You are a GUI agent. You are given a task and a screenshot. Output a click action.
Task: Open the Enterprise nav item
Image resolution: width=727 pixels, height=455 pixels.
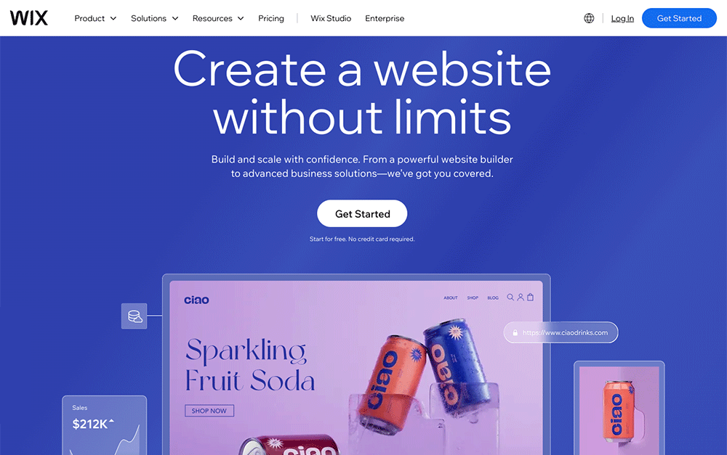385,18
